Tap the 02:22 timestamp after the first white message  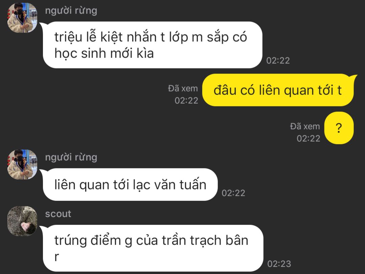[x=278, y=61]
